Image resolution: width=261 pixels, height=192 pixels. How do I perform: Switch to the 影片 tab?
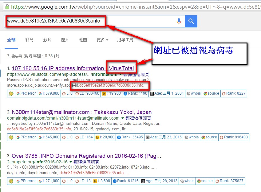coord(47,40)
